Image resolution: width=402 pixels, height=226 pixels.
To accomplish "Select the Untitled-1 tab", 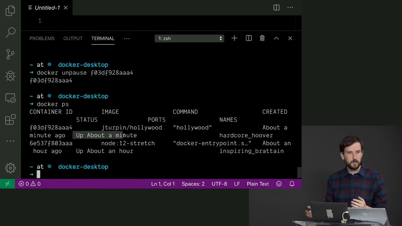I will [x=47, y=8].
